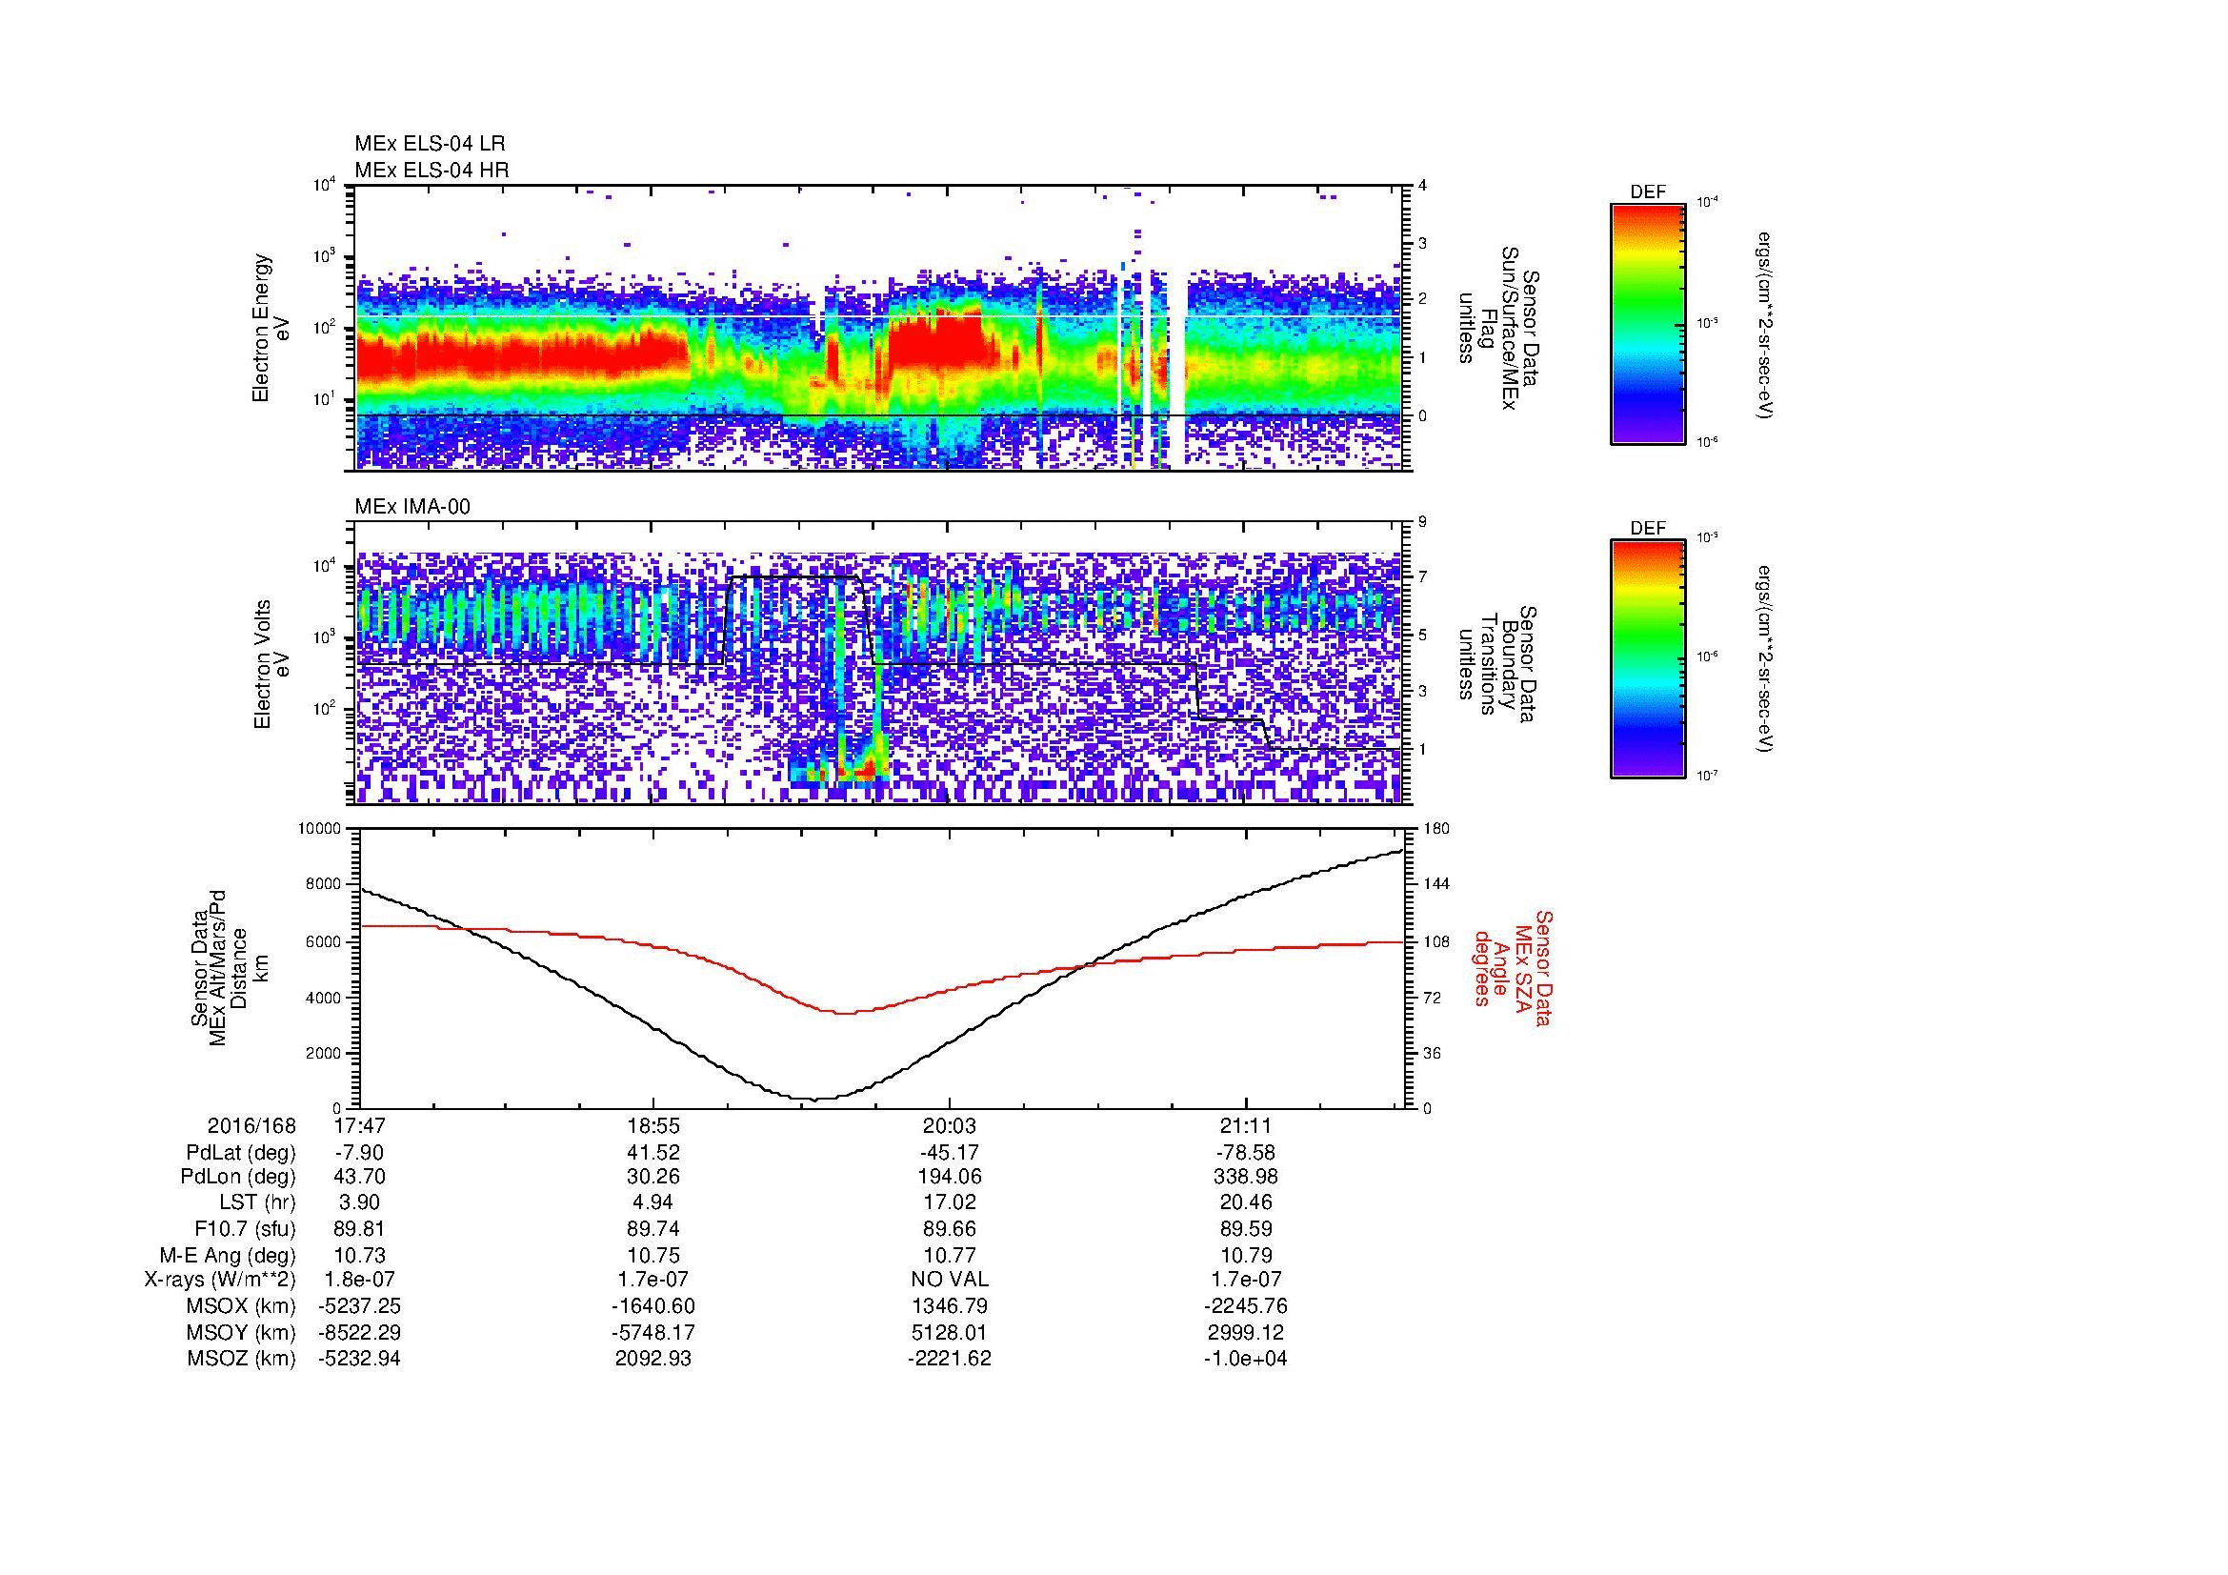The height and width of the screenshot is (1575, 2228).
Task: Click the ELS electron energy spectrogram panel
Action: tap(880, 328)
